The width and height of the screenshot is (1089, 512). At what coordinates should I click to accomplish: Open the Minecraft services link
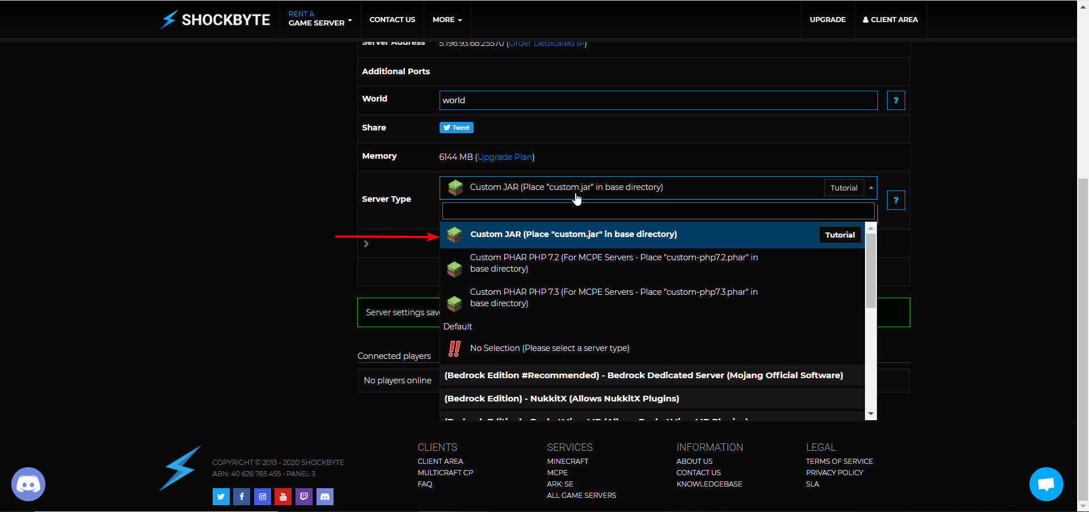(x=568, y=462)
